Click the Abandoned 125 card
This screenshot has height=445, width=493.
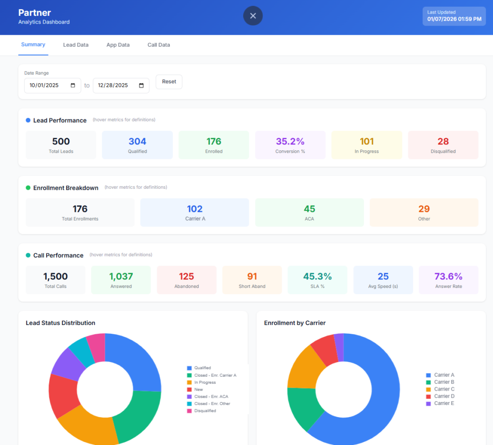pos(186,280)
